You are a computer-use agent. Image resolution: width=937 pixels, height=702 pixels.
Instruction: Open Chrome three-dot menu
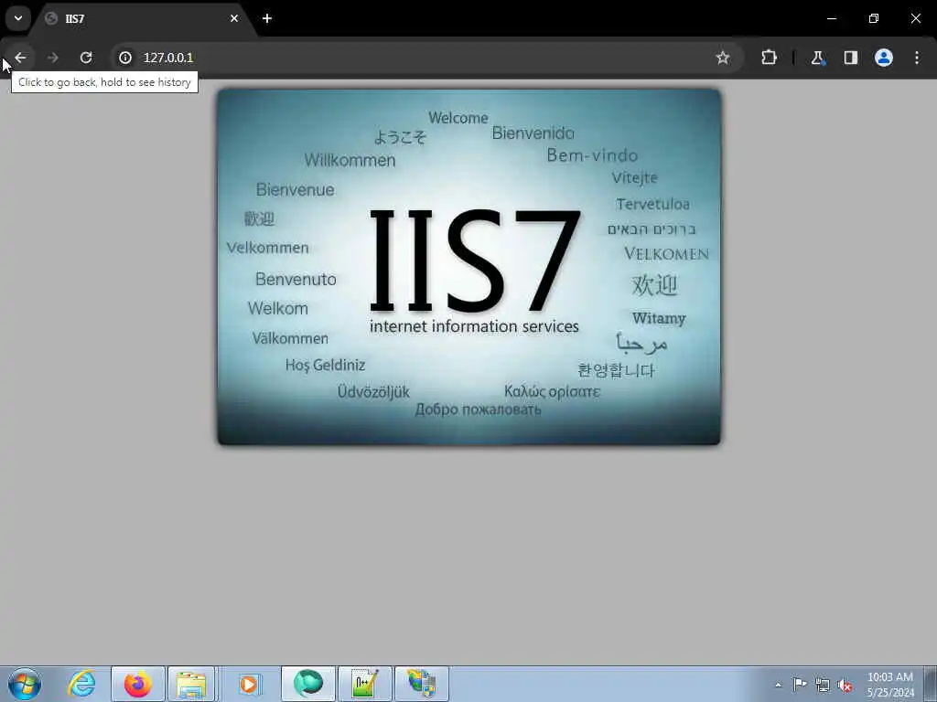pyautogui.click(x=917, y=58)
